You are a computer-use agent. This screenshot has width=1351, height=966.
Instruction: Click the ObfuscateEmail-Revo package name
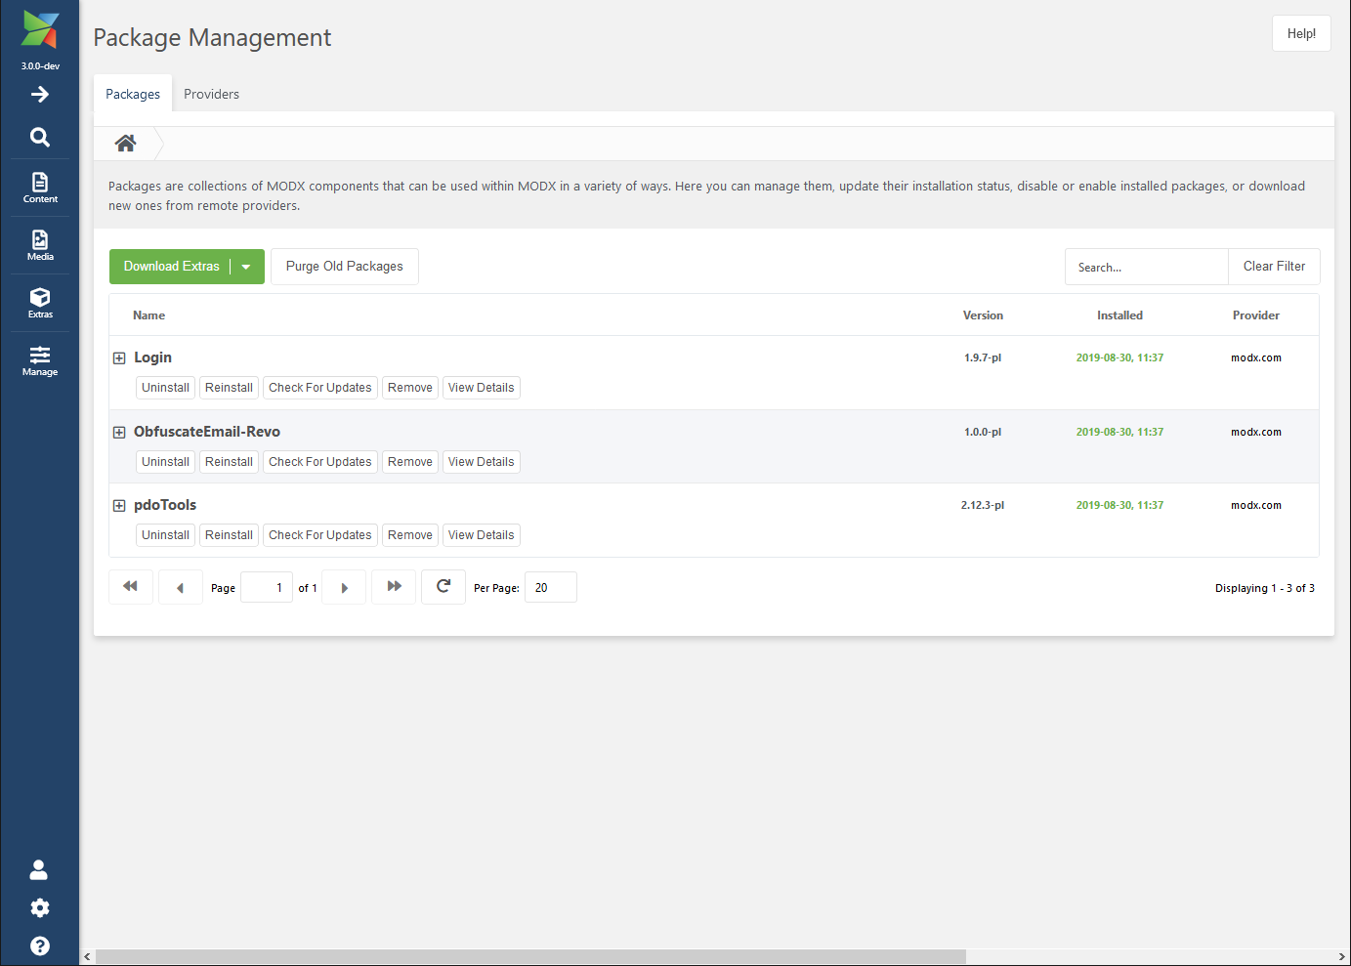[207, 432]
